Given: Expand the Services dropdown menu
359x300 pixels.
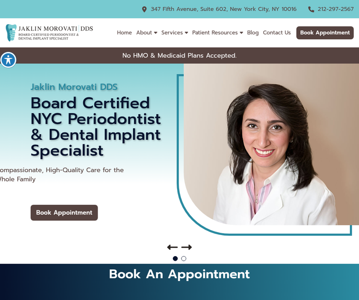Looking at the screenshot, I should (x=175, y=32).
